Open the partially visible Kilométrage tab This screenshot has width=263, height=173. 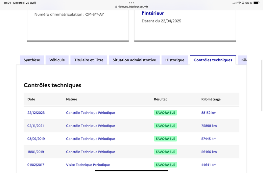[242, 60]
